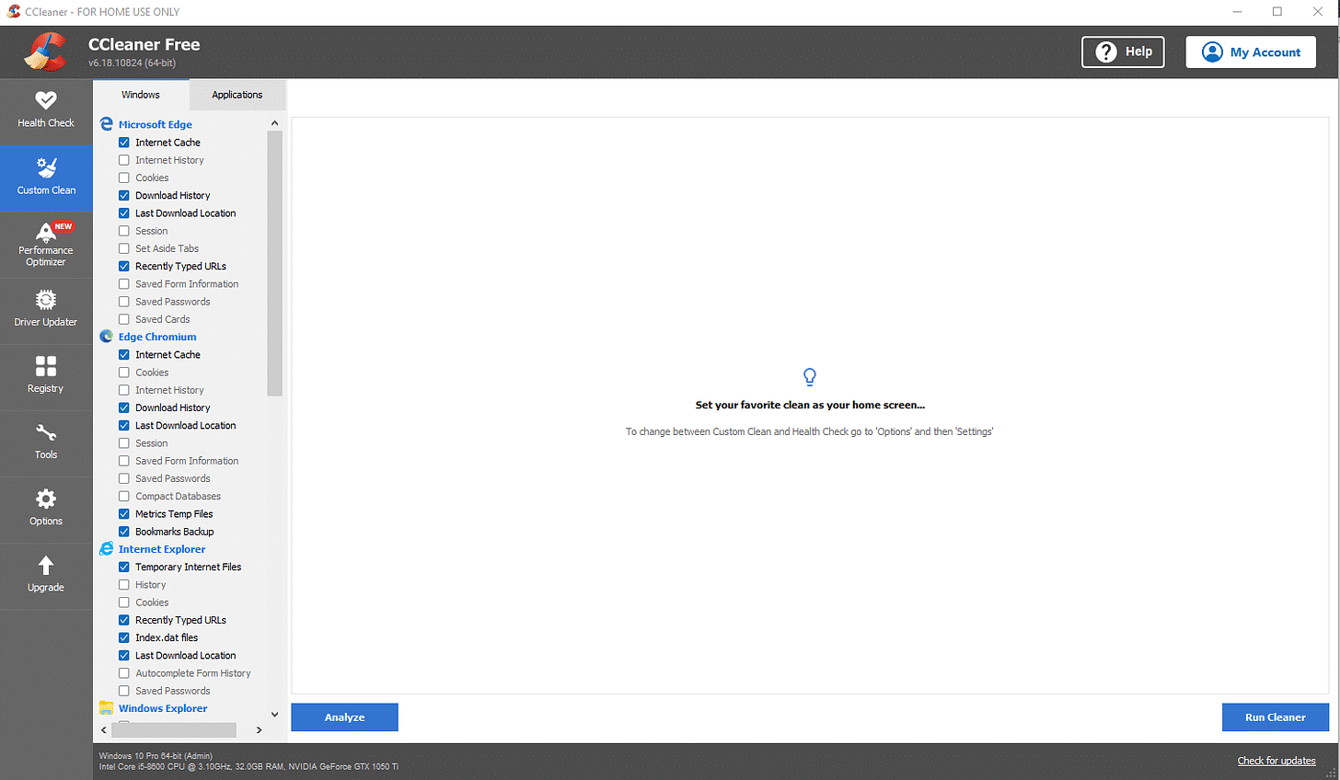
Task: Switch to the Applications tab
Action: [x=237, y=94]
